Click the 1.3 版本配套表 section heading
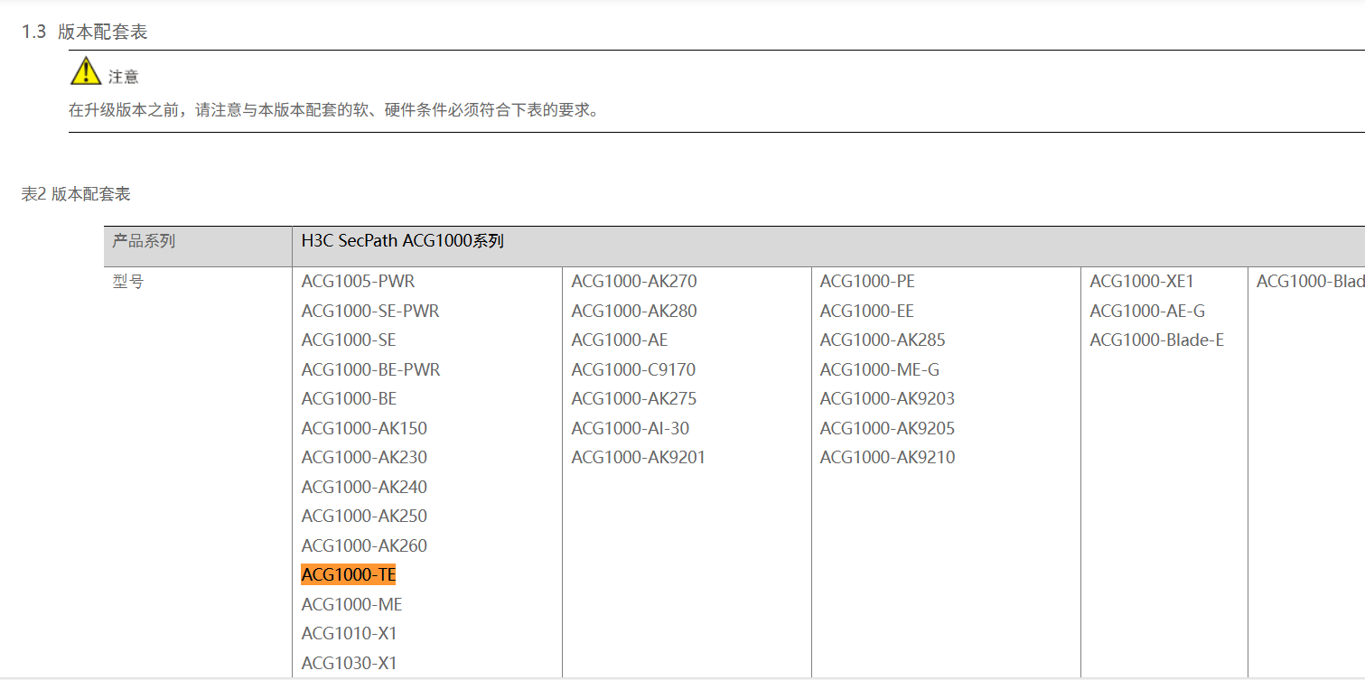The height and width of the screenshot is (680, 1365). [x=84, y=33]
